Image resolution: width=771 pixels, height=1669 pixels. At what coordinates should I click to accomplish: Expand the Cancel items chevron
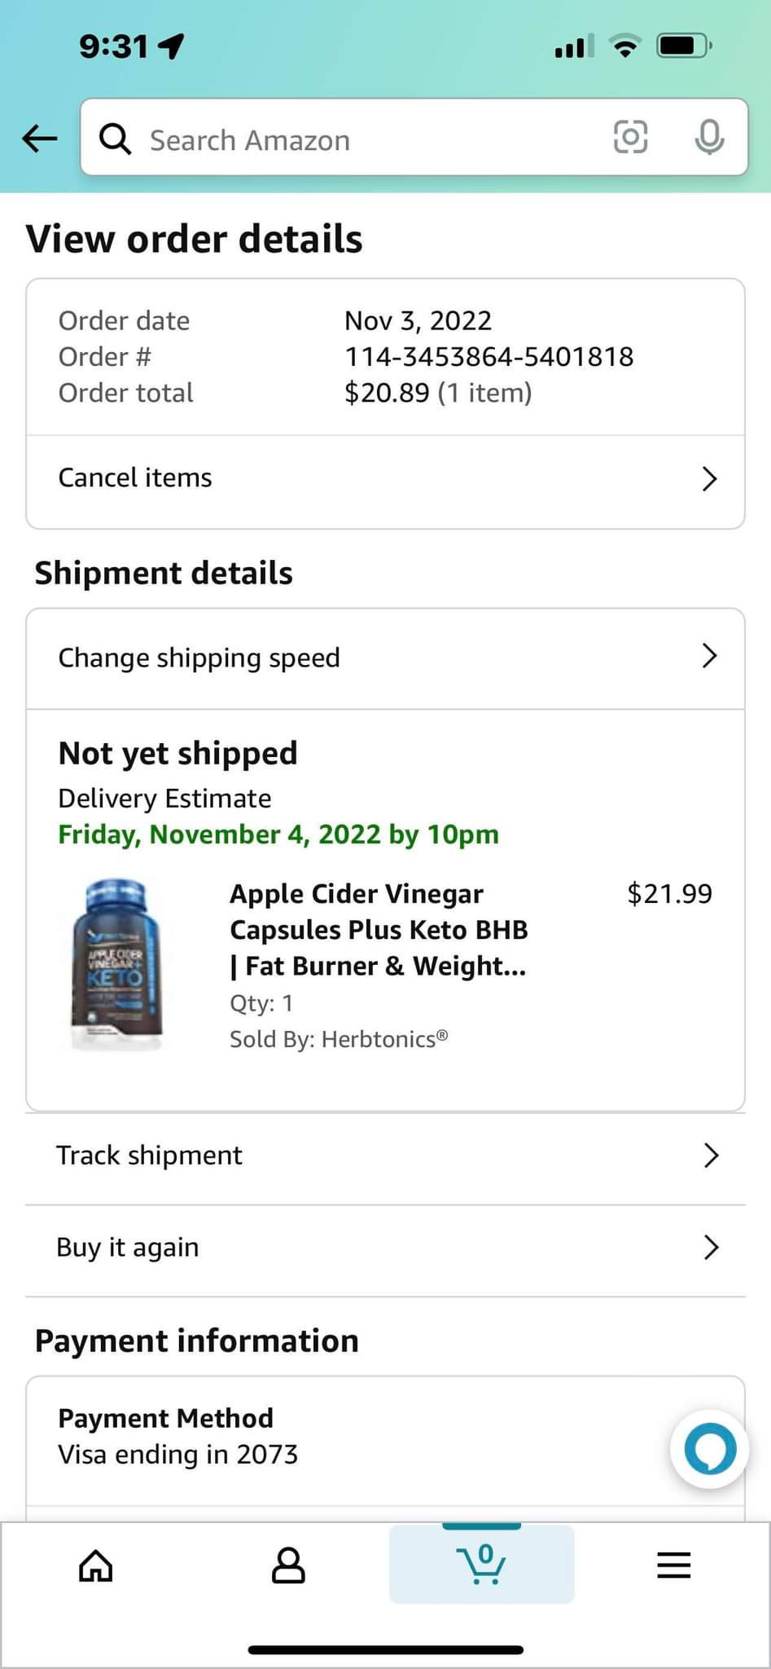pyautogui.click(x=709, y=478)
